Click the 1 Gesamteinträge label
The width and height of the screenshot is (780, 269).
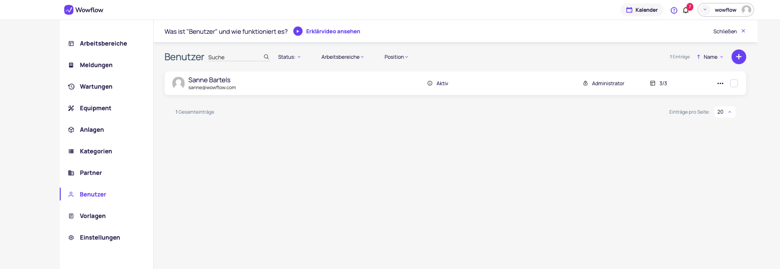coord(195,112)
